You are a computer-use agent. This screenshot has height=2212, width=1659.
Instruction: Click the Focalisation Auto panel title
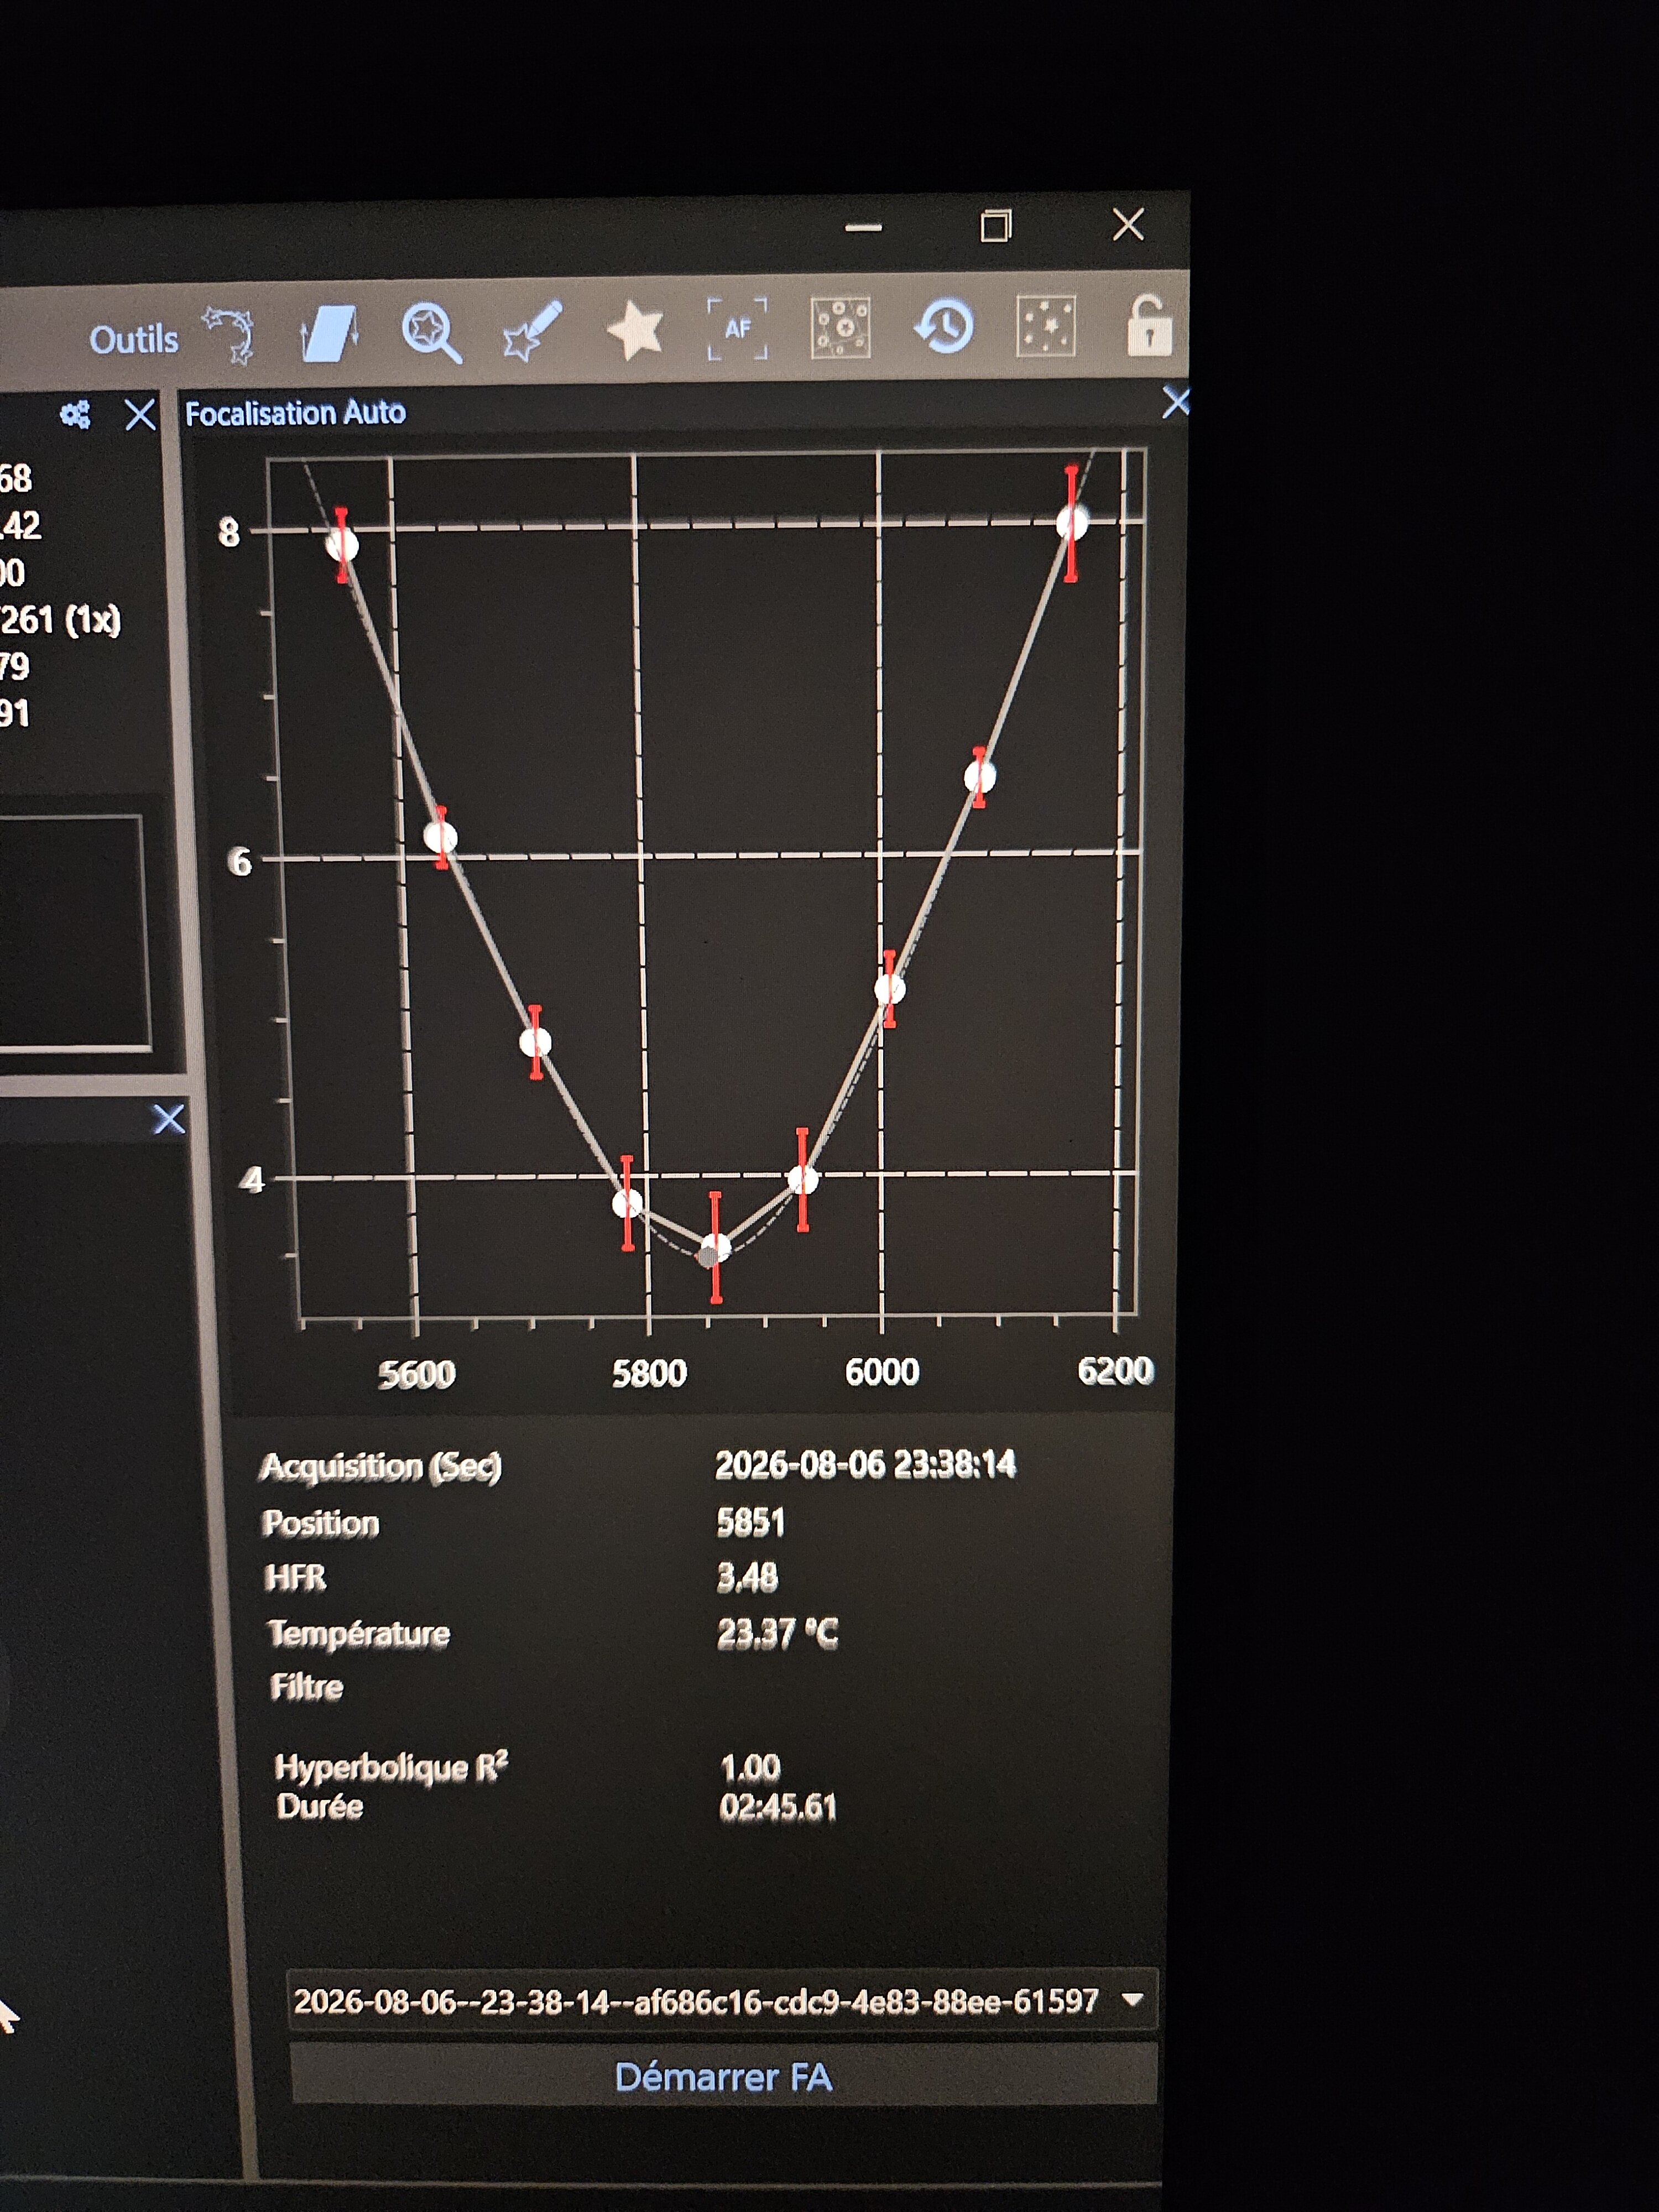point(295,413)
